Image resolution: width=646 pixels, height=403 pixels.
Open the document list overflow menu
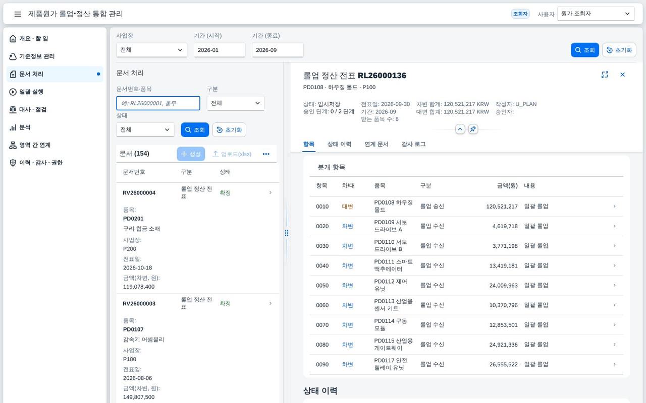tap(266, 154)
